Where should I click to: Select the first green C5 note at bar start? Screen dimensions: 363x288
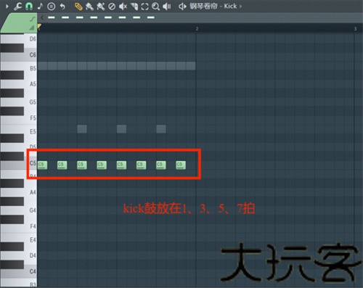42,165
